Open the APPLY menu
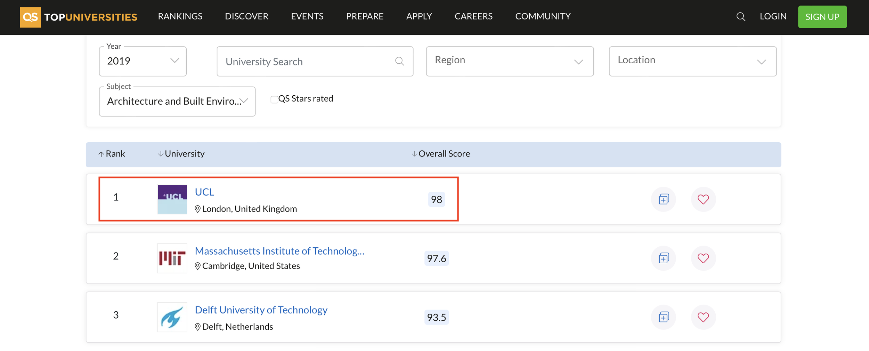The image size is (869, 351). click(x=419, y=16)
